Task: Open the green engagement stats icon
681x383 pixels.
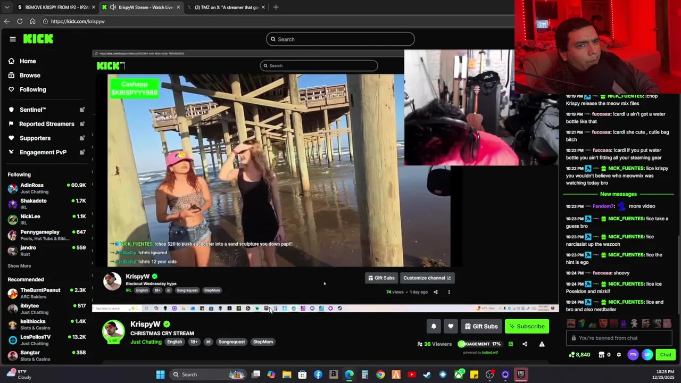Action: click(x=511, y=344)
